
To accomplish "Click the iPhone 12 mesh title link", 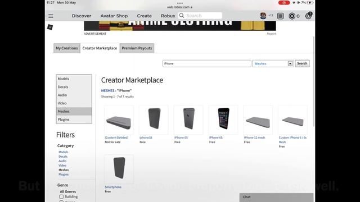I will (x=254, y=137).
